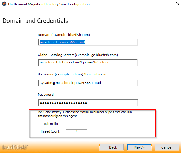The image size is (181, 153).
Task: Go to previous page with Back button
Action: pos(112,147)
